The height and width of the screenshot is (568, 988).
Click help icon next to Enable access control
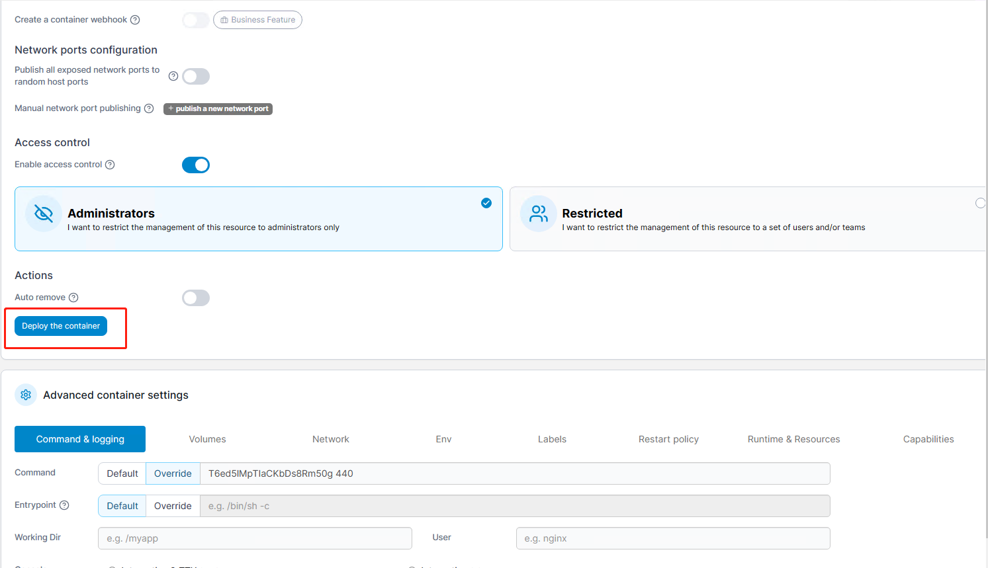(x=110, y=165)
